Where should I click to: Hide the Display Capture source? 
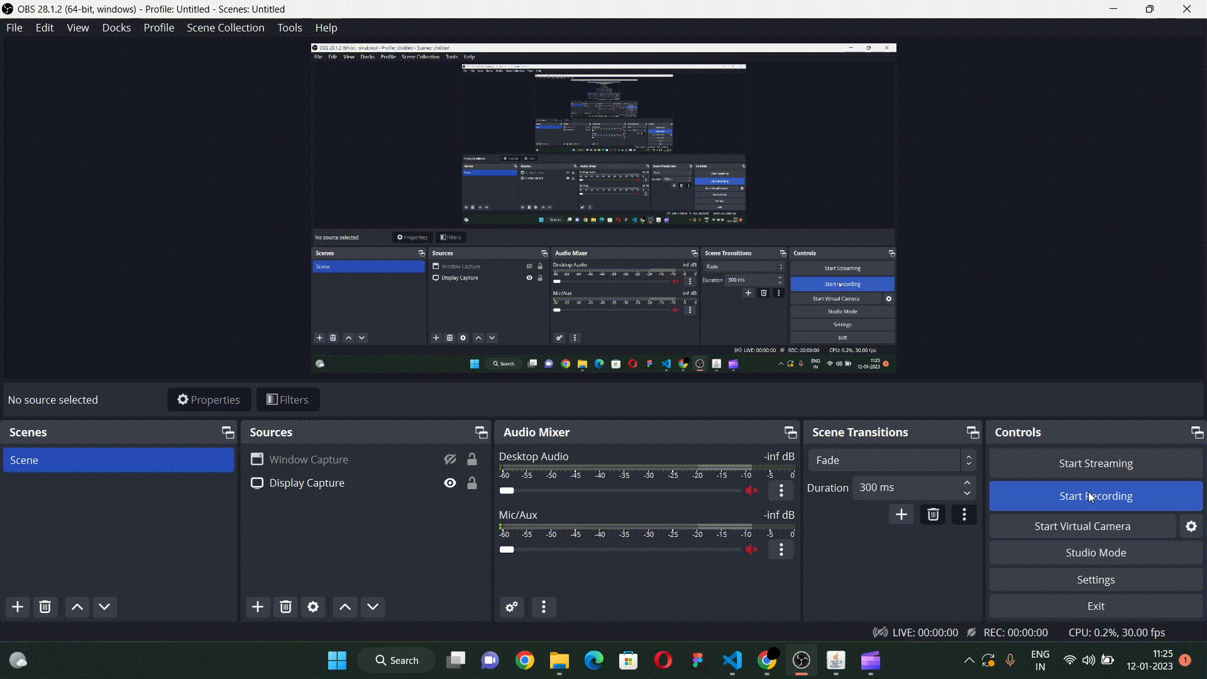pyautogui.click(x=450, y=483)
